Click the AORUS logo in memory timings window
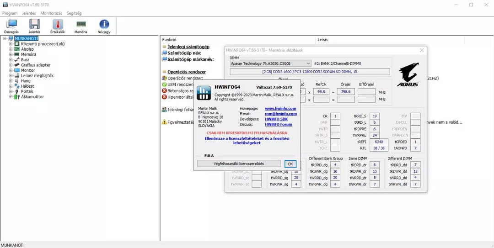The image size is (494, 248). [408, 74]
